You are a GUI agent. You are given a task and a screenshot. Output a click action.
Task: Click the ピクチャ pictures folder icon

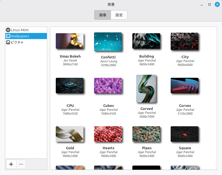tap(8, 42)
